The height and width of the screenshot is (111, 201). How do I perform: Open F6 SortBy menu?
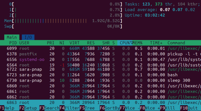109,108
